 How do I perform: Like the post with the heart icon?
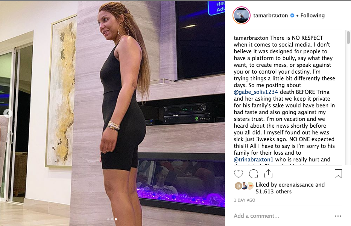(x=239, y=174)
